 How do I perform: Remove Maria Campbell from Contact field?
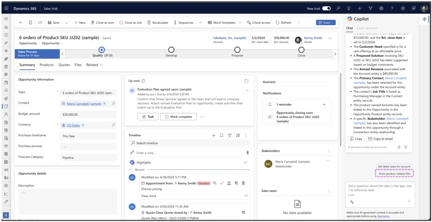click(x=105, y=103)
